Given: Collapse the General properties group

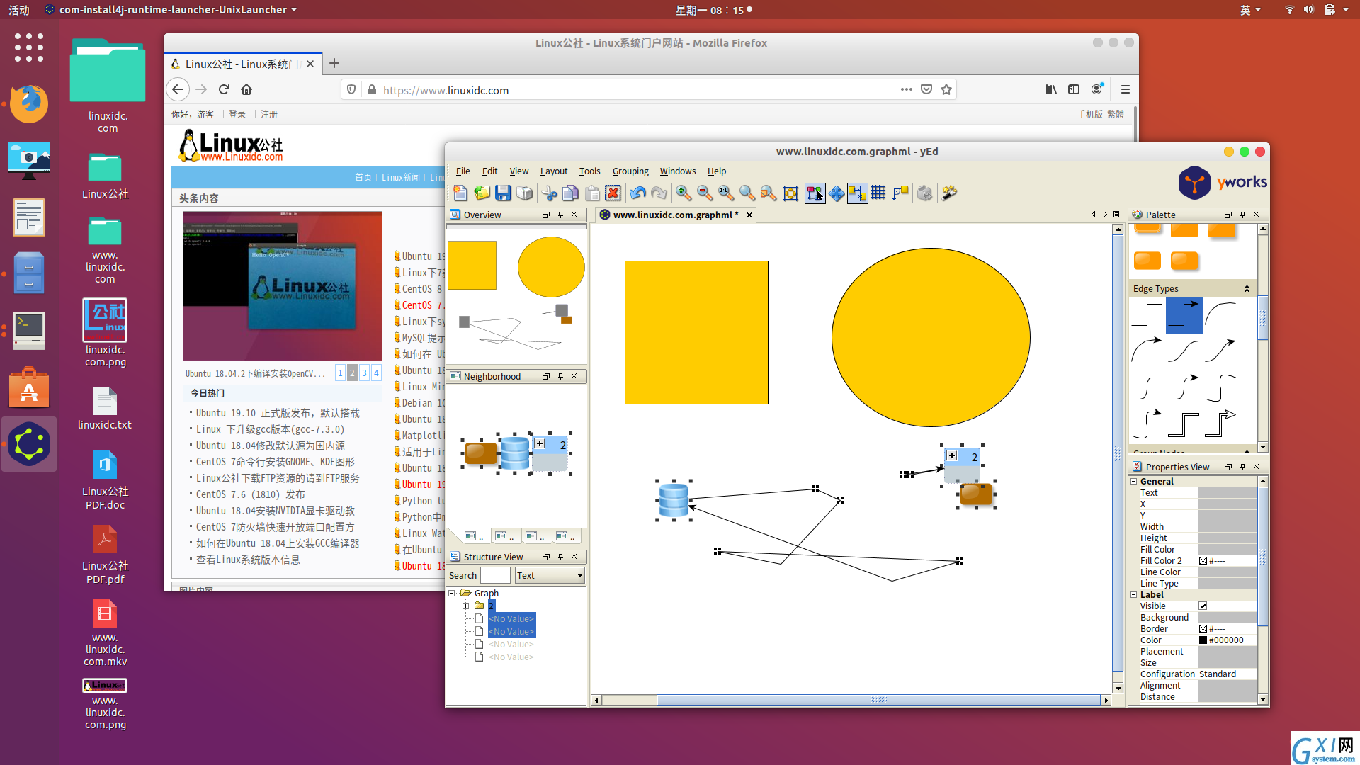Looking at the screenshot, I should (1134, 482).
